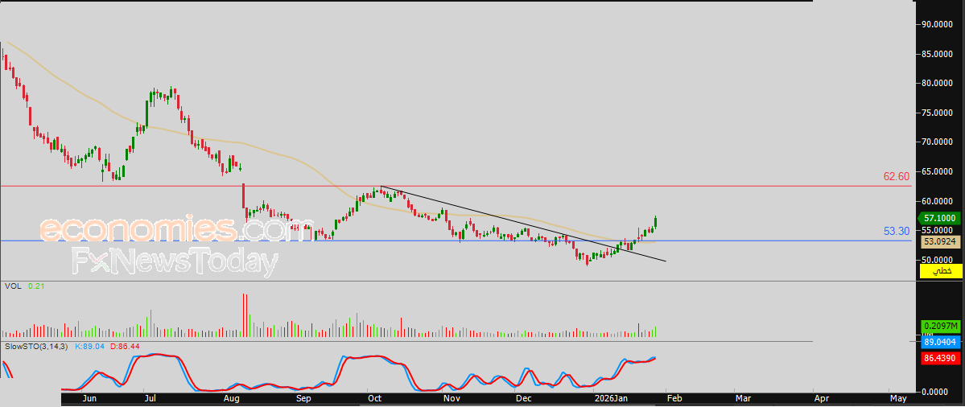The width and height of the screenshot is (965, 407).
Task: Click the Jul label on time axis
Action: pos(151,397)
